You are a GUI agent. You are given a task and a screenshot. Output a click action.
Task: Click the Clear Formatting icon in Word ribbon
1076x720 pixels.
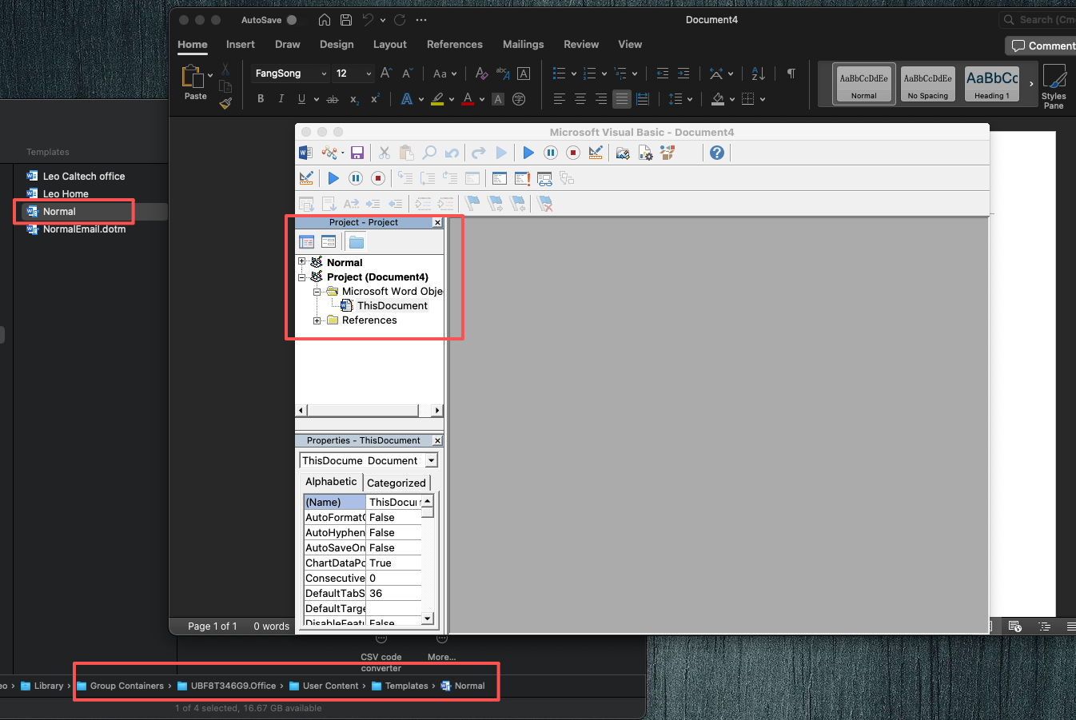point(481,74)
